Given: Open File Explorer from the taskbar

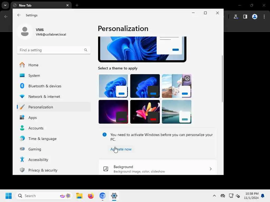Looking at the screenshot, I should [79, 196].
